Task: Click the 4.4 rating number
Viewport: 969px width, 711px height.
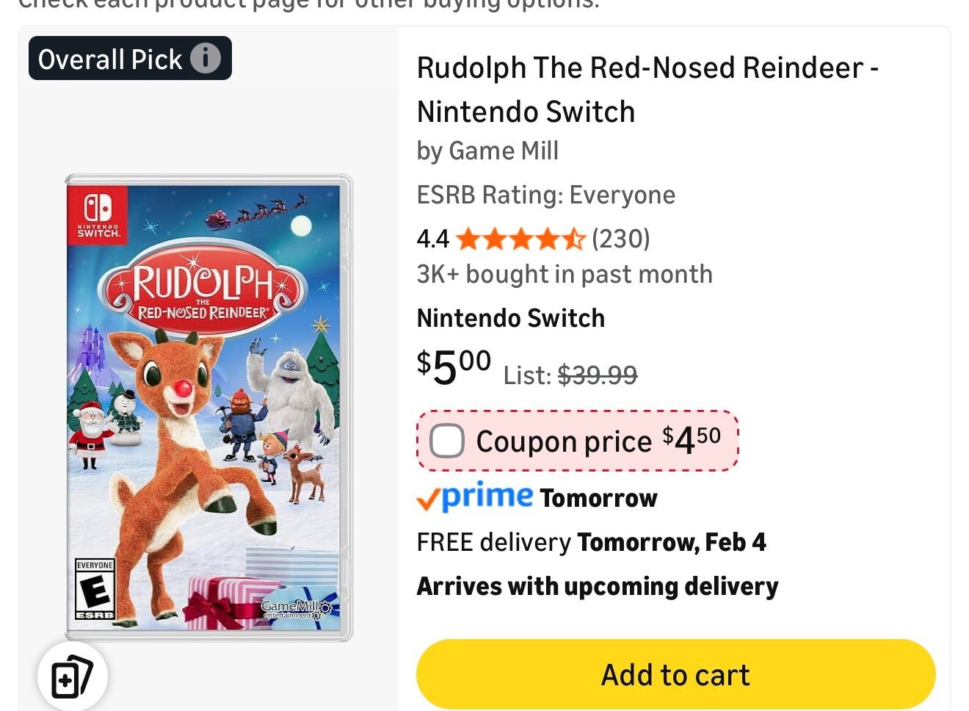Action: point(432,238)
